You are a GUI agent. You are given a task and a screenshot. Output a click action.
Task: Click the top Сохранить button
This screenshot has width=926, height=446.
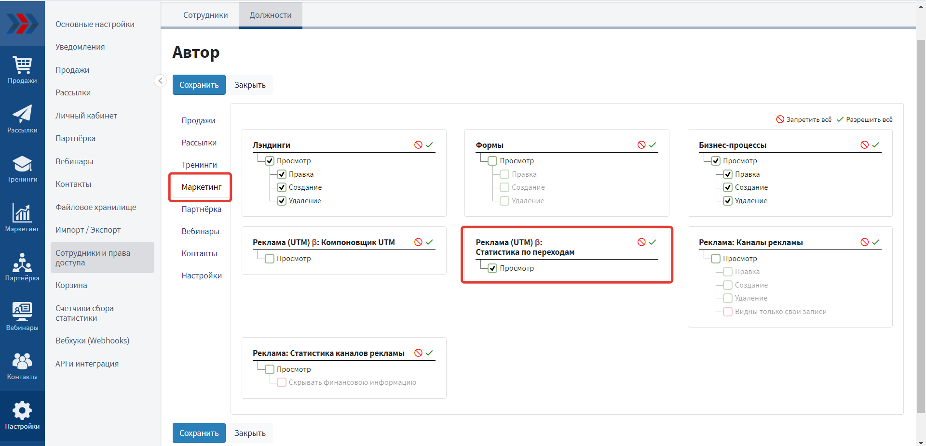pos(199,85)
